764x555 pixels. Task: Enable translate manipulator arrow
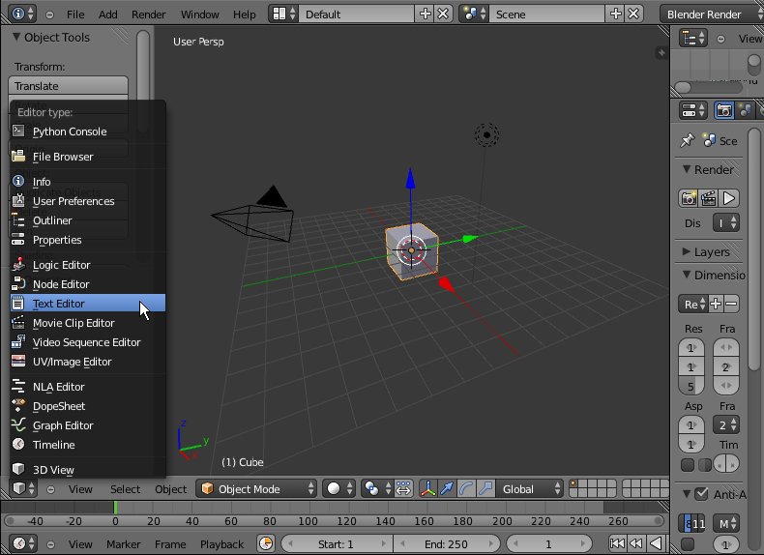447,488
